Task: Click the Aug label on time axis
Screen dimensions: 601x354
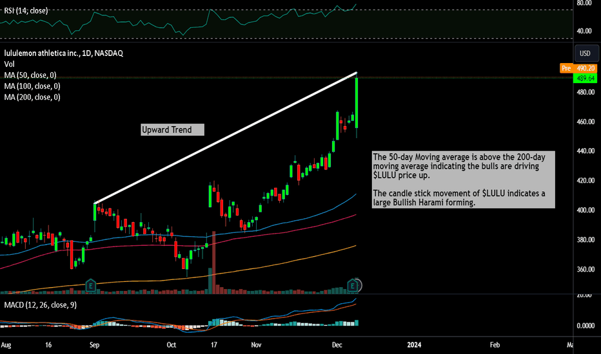Action: pos(6,345)
